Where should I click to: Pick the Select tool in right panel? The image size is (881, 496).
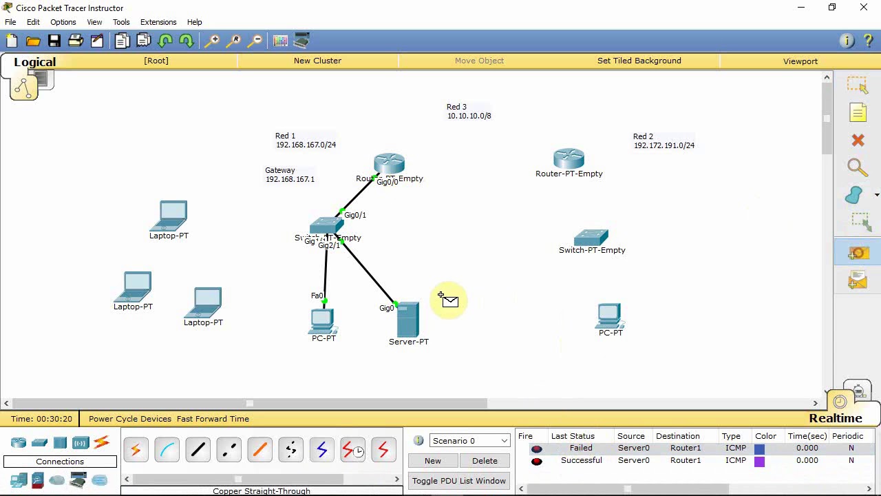858,85
